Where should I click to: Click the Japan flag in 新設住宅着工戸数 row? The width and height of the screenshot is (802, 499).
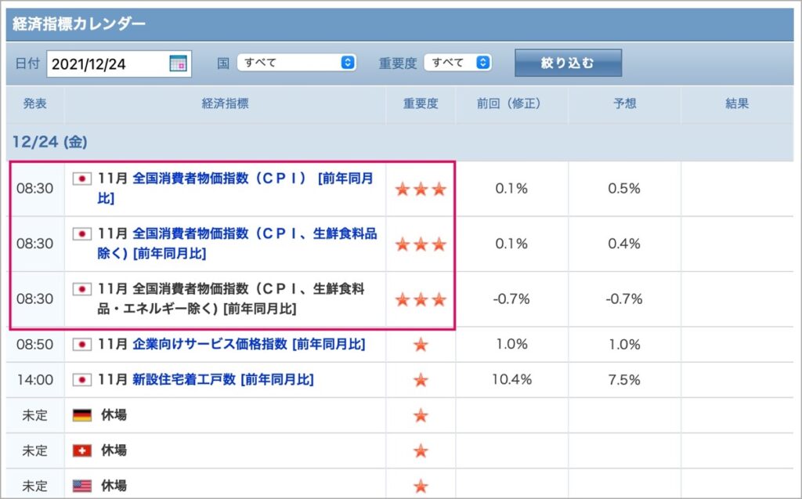pos(81,380)
